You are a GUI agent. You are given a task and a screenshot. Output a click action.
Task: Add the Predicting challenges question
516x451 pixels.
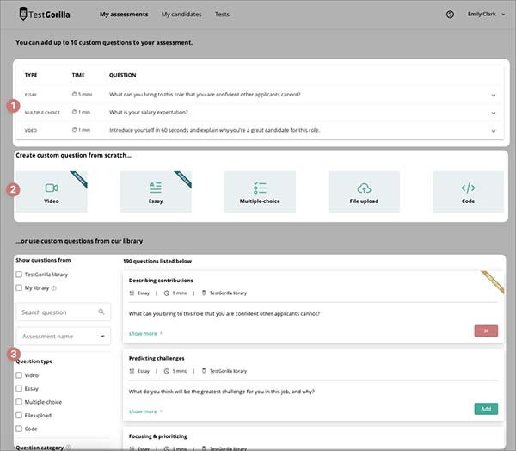(x=485, y=409)
